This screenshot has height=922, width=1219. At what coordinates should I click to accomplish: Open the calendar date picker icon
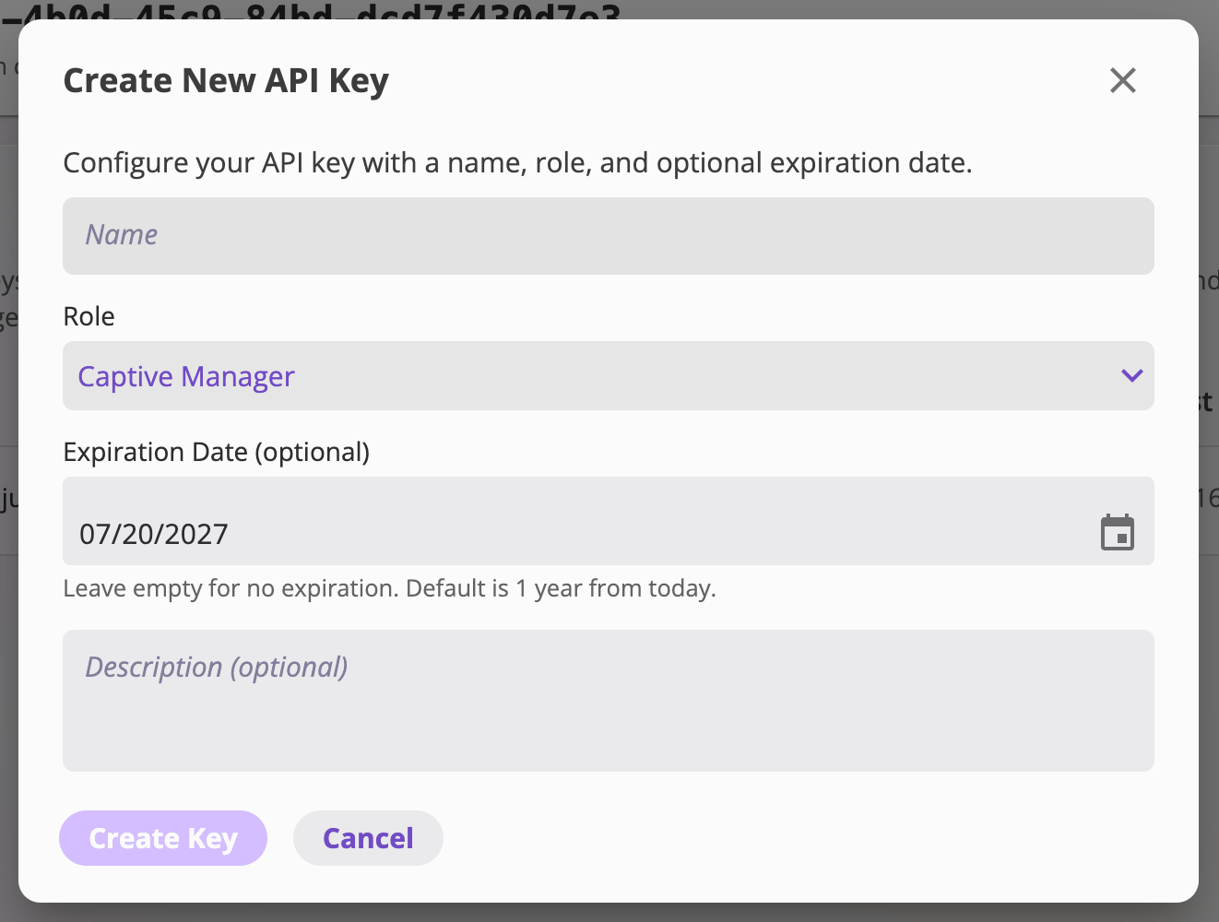point(1118,533)
